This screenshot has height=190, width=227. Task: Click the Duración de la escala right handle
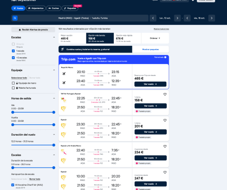click(x=54, y=168)
